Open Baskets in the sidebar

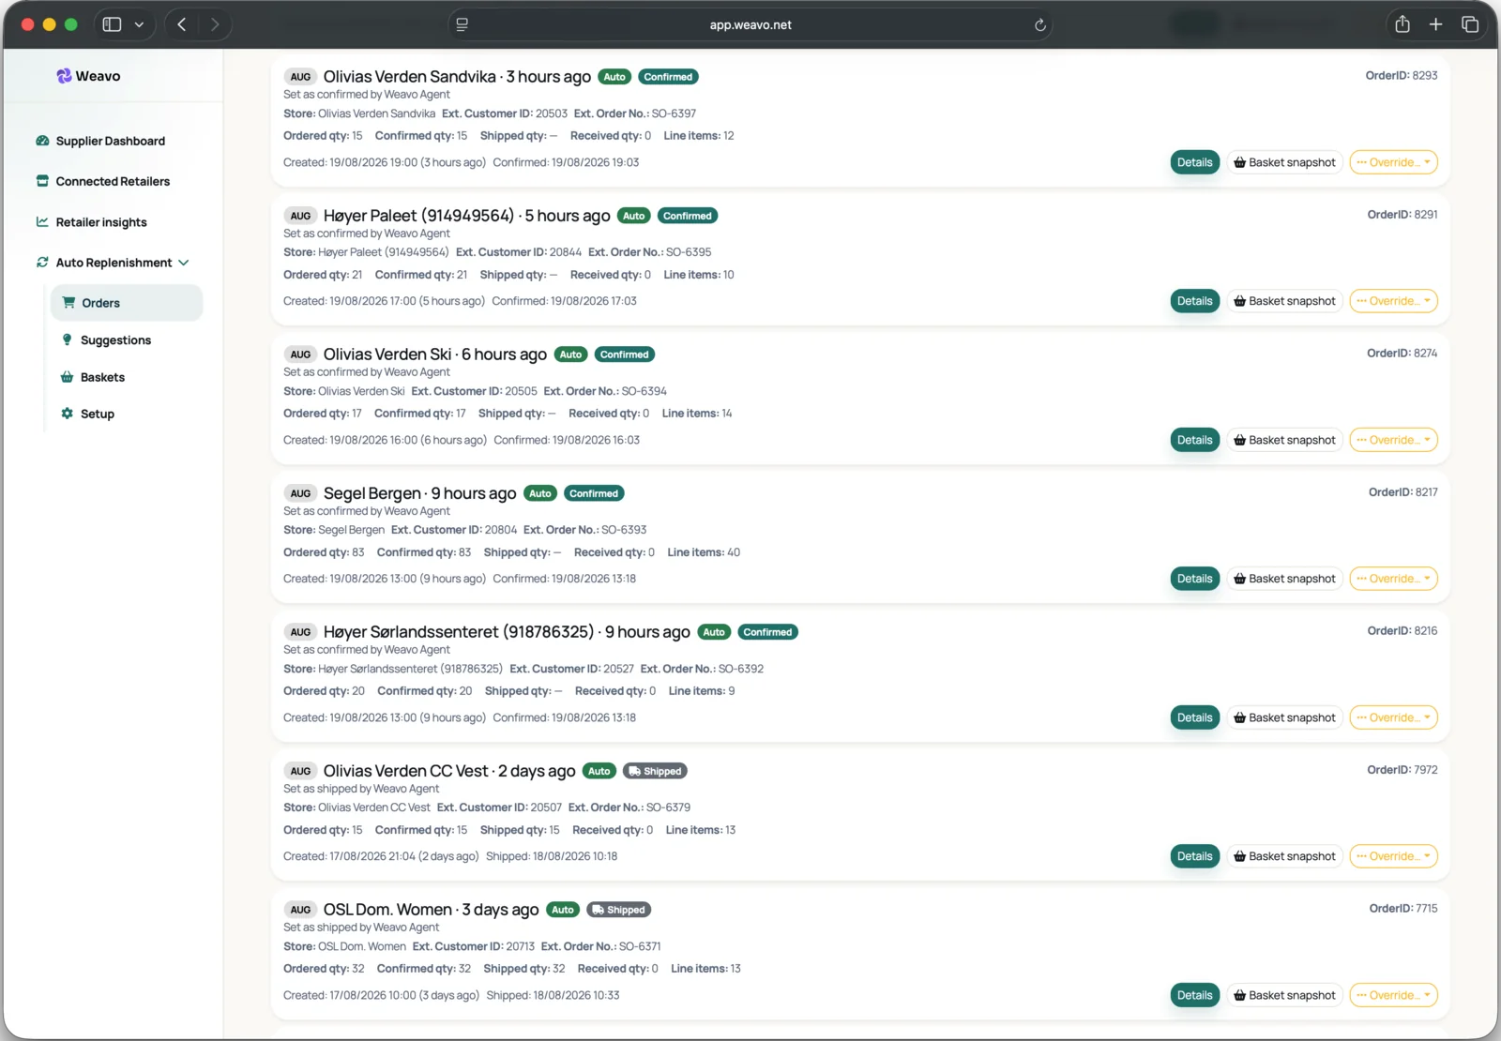pos(102,377)
